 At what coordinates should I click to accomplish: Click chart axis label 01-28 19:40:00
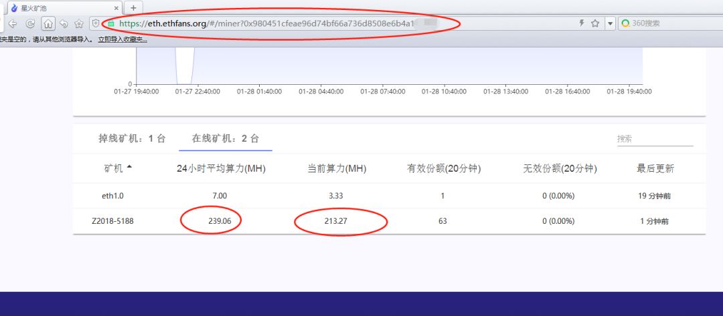pyautogui.click(x=629, y=92)
